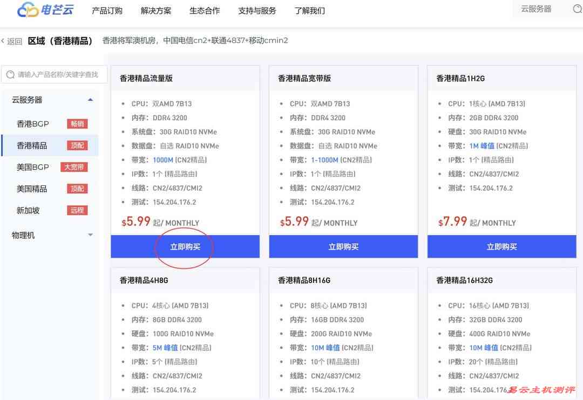Click the magnifier icon in product search box
This screenshot has width=583, height=400.
tap(10, 74)
